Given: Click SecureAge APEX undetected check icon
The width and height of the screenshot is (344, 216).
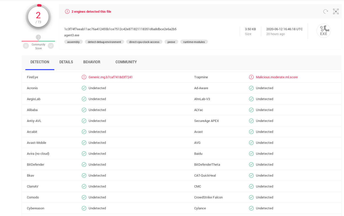Looking at the screenshot, I should [251, 121].
